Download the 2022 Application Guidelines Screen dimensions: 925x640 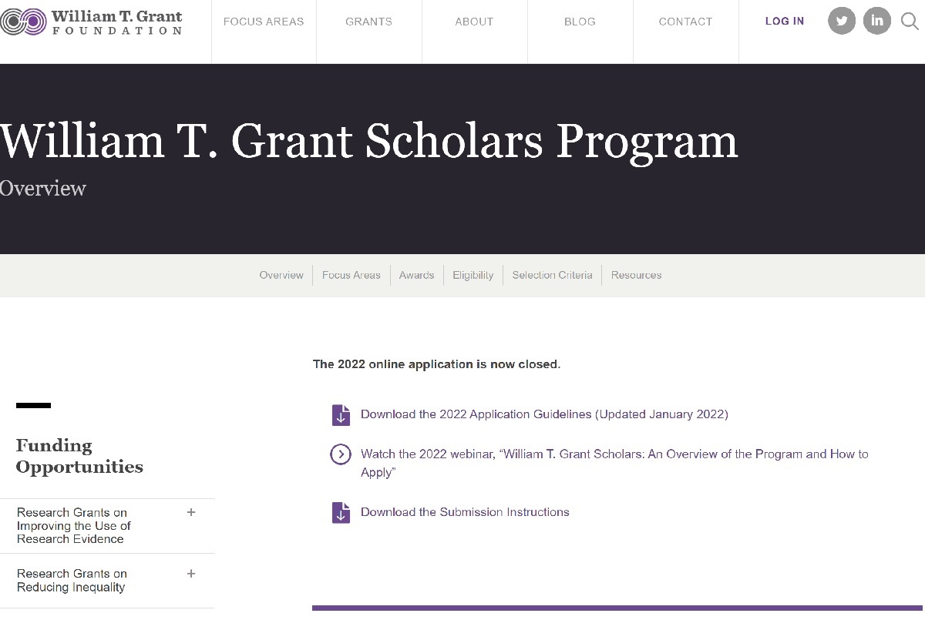tap(544, 414)
